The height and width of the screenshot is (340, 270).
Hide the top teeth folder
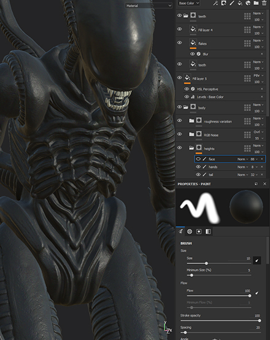pyautogui.click(x=179, y=15)
